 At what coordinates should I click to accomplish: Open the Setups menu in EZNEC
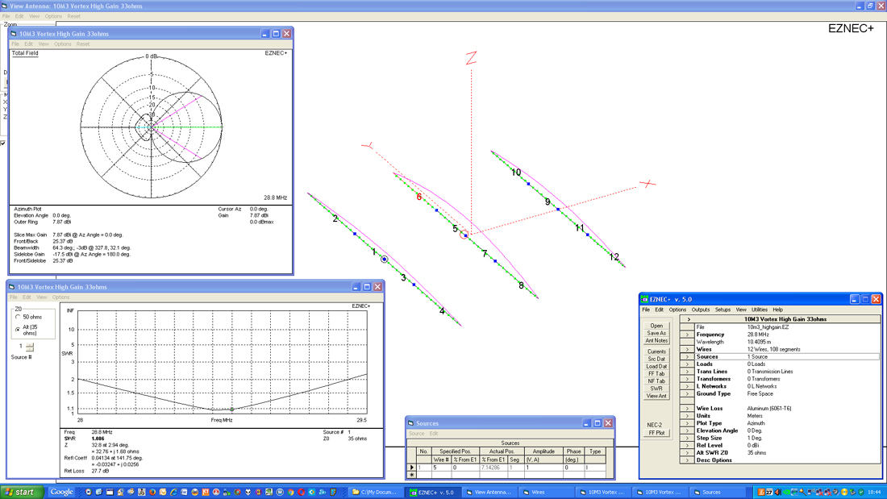coord(723,310)
